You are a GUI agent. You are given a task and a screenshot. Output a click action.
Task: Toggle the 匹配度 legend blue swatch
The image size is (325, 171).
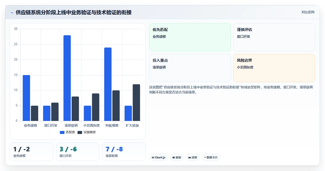tap(62, 132)
